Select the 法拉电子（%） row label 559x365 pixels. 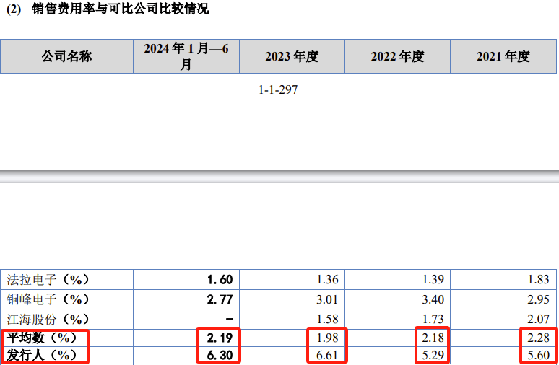(48, 279)
